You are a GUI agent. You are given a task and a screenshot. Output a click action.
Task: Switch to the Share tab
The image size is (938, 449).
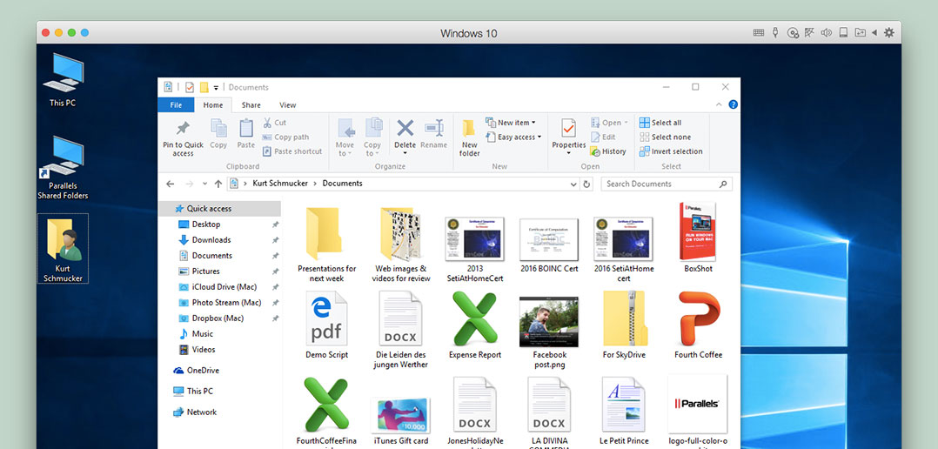(x=251, y=105)
